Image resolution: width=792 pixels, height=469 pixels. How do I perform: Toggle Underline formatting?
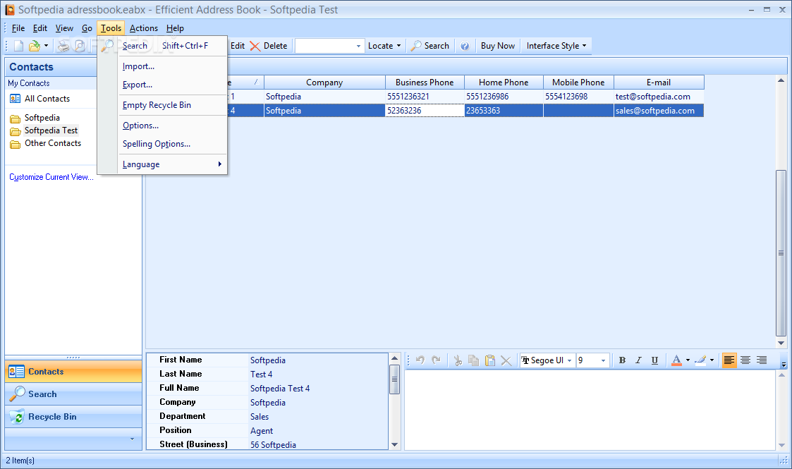[654, 360]
